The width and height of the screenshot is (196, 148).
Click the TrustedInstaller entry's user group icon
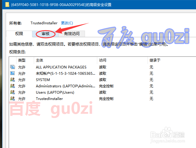pyautogui.click(x=13, y=98)
